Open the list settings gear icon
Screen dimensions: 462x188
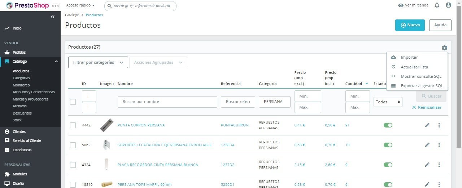tap(444, 48)
